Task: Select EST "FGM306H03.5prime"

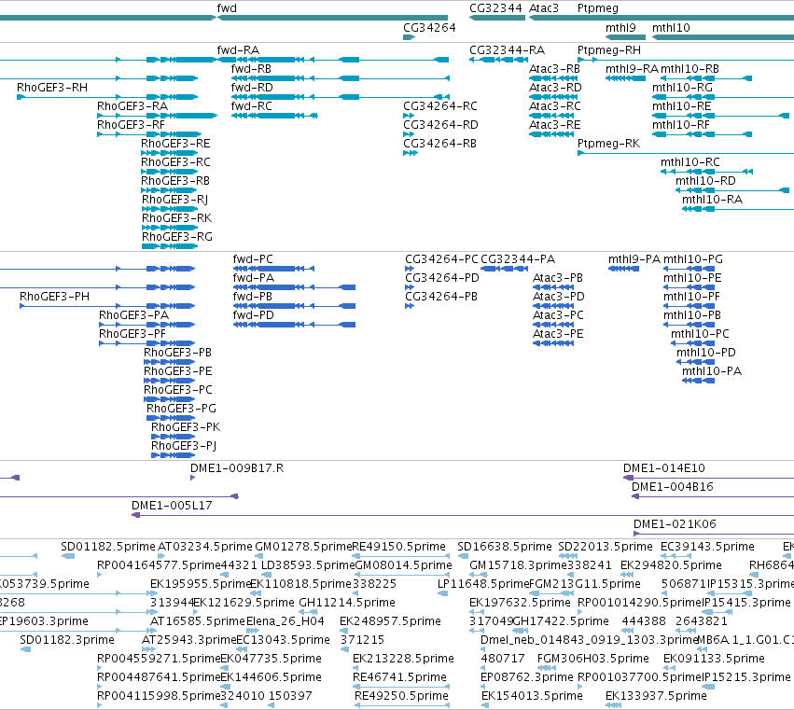Action: pos(593,659)
